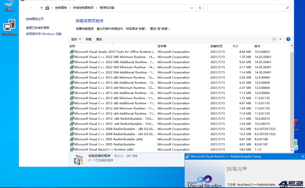The width and height of the screenshot is (305, 188).
Task: Click Redistributable Setup title bar icon
Action: click(x=187, y=157)
